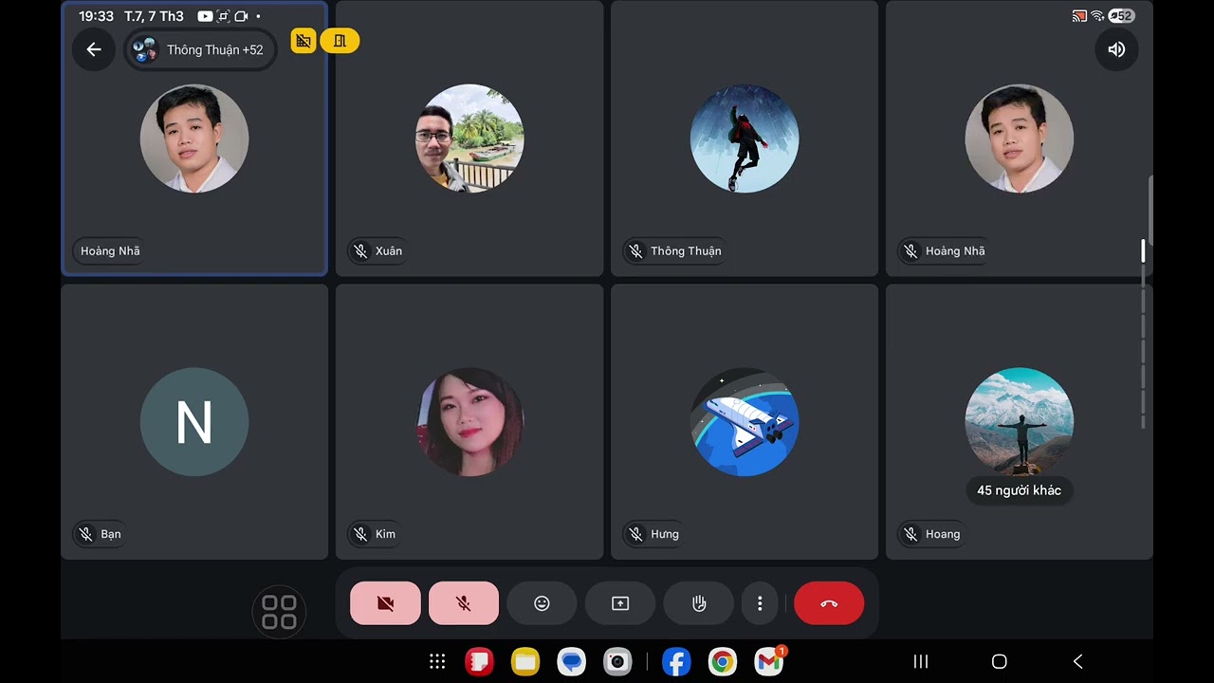1214x683 pixels.
Task: Open the floating four-squares layout button
Action: click(279, 612)
